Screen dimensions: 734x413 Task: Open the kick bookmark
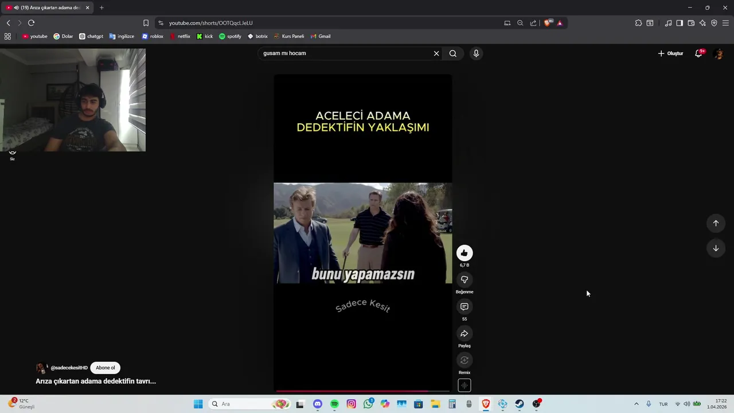click(x=205, y=36)
